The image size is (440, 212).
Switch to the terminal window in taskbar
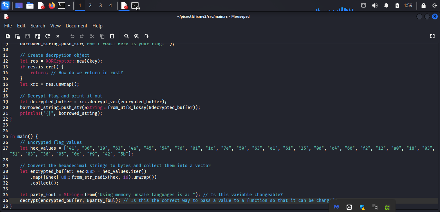[x=136, y=5]
